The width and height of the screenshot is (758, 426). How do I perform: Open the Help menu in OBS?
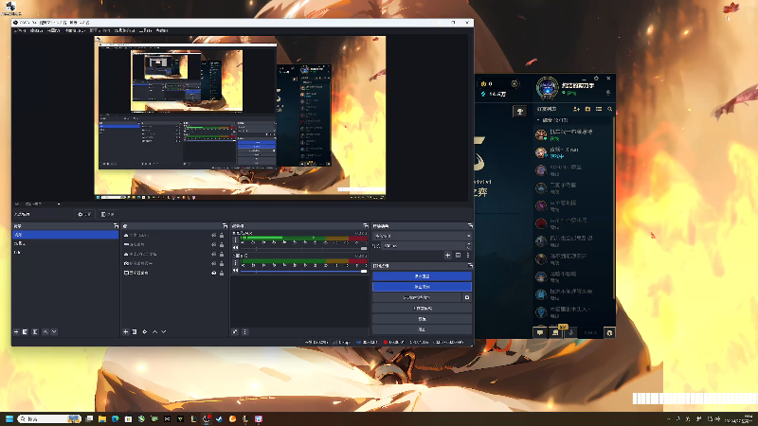tap(162, 30)
